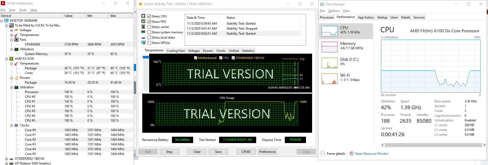Enable the Stress system memory checkbox

(x=149, y=32)
